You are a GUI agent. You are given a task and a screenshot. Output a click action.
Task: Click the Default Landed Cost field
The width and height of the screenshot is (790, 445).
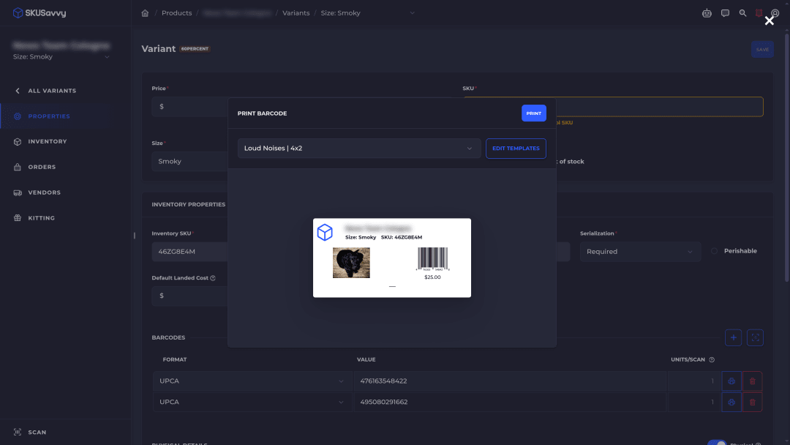[190, 296]
